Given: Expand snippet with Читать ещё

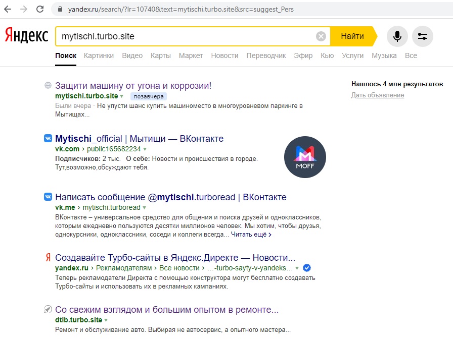Looking at the screenshot, I should tap(251, 235).
